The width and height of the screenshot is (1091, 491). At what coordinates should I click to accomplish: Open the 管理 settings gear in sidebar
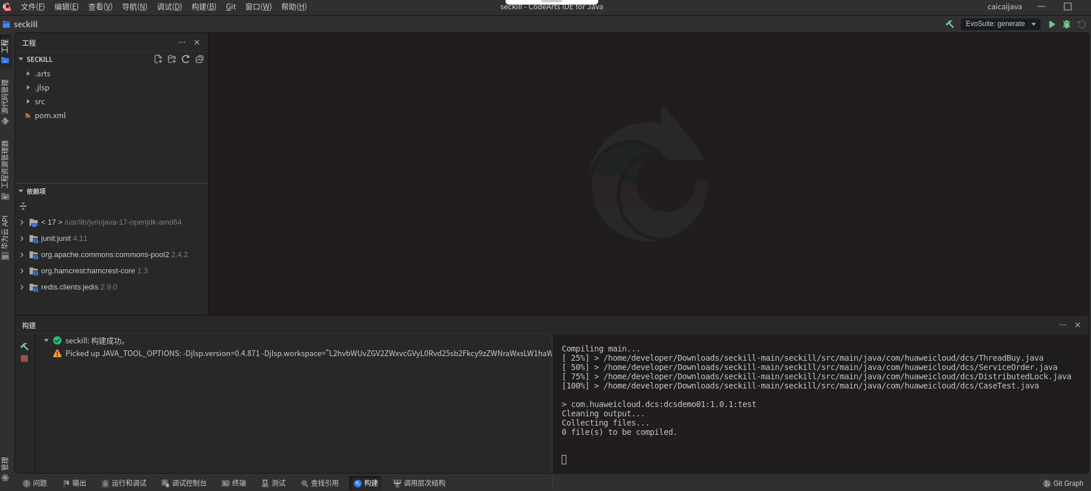click(5, 478)
